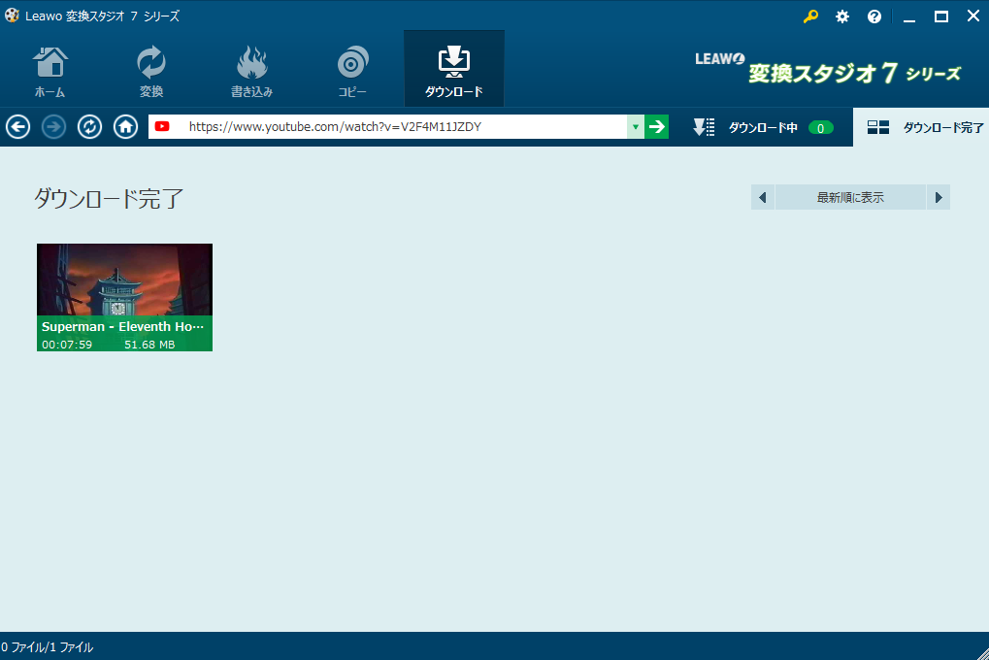989x660 pixels.
Task: Go to the browser home page icon
Action: pos(125,127)
